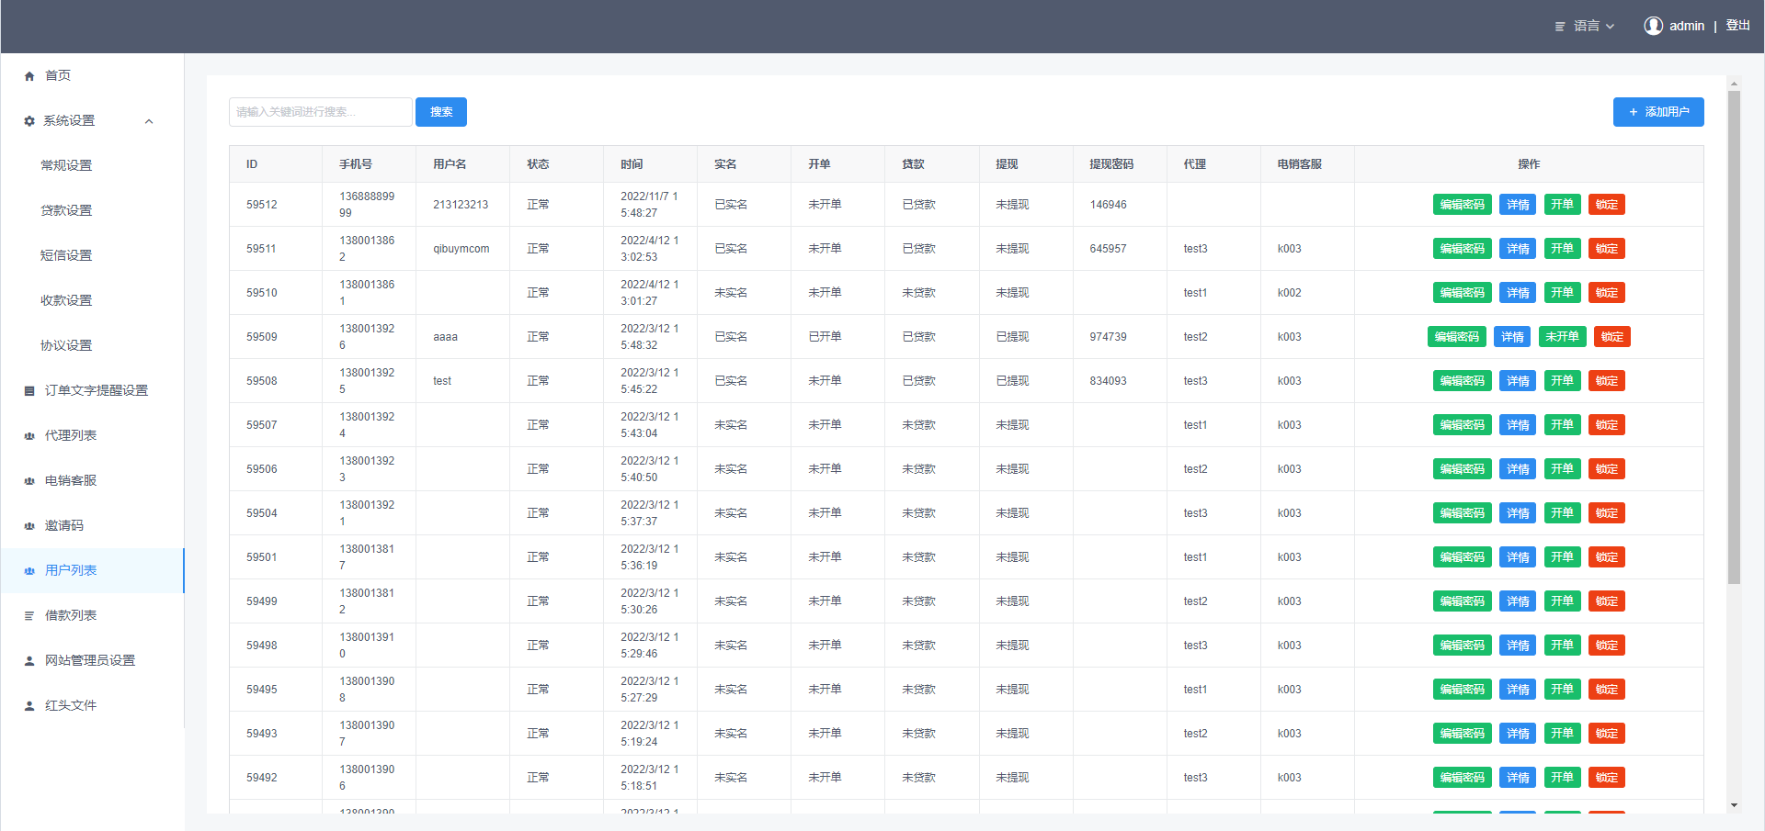Click the 电销客服 sidebar icon

click(29, 481)
